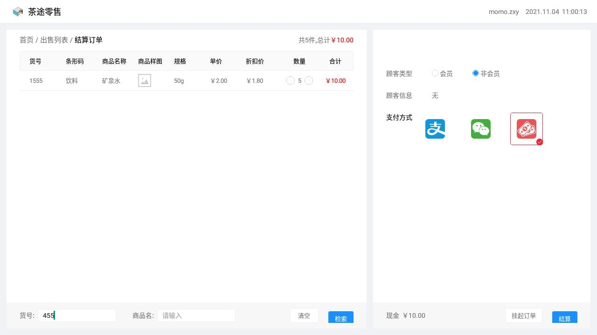
Task: Decrease 矿泉水 quantity with the minus stepper
Action: click(x=290, y=80)
